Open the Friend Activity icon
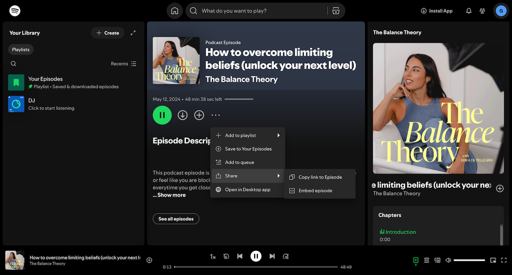 click(482, 11)
